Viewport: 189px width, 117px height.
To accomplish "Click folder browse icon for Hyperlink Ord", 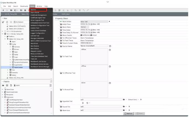I will pyautogui.click(x=124, y=100).
